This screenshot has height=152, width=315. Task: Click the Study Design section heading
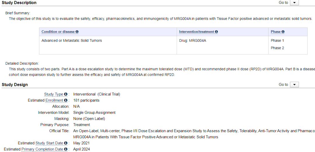coord(15,85)
